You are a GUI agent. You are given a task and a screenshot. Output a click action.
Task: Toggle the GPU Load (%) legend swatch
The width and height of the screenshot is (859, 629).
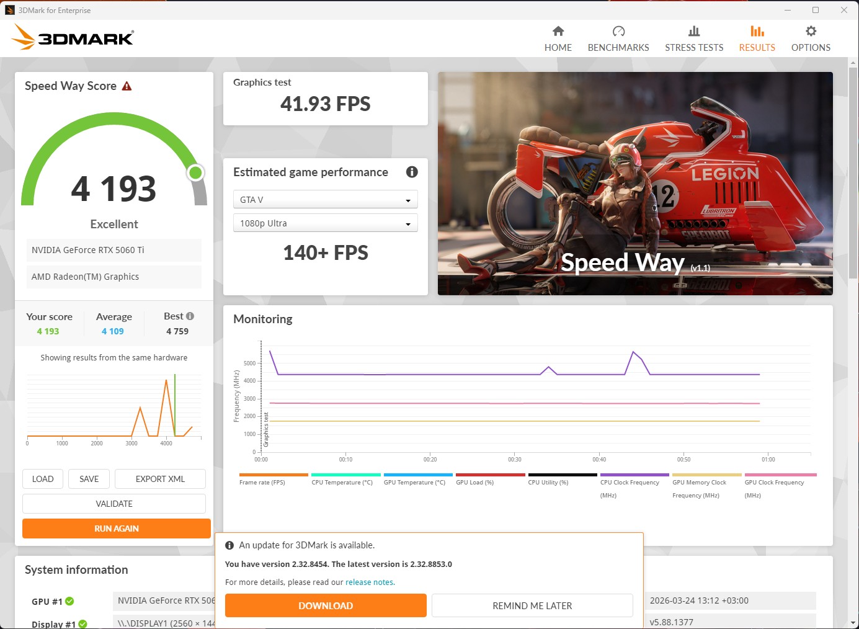tap(491, 475)
